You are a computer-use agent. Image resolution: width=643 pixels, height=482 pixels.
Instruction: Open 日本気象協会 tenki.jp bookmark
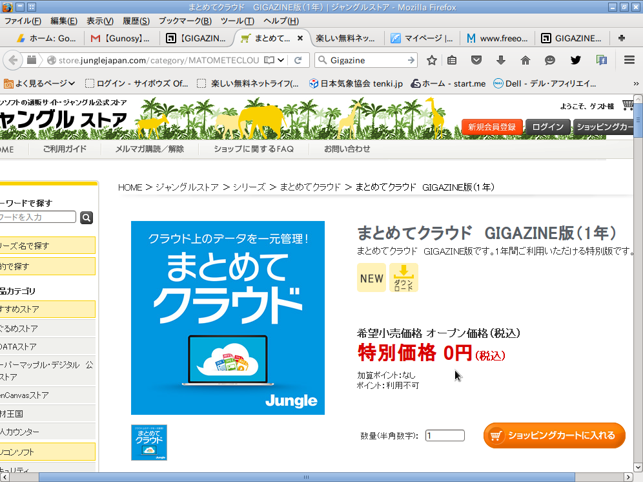tap(356, 84)
